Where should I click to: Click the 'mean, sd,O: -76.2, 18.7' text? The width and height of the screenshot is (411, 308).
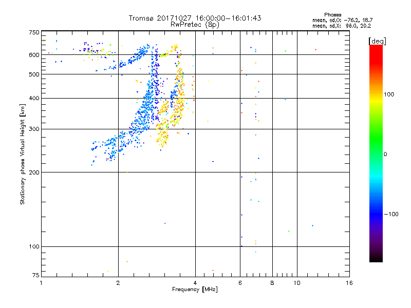[342, 20]
